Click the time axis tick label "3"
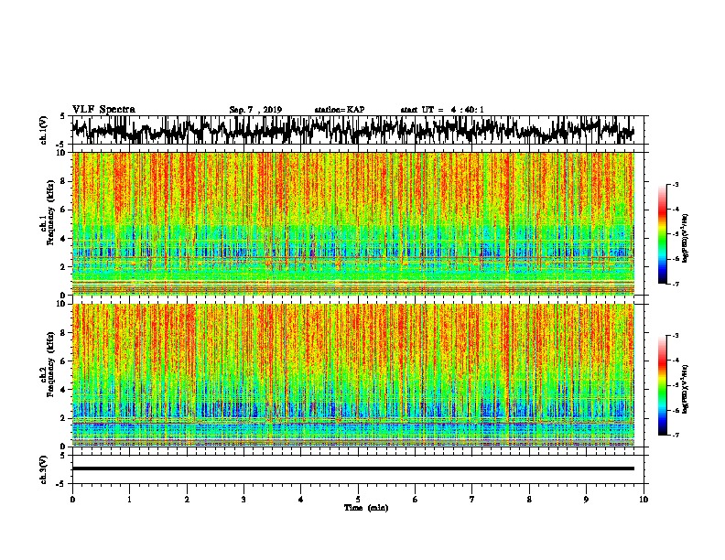Screen dimensions: 725x560 tap(243, 500)
